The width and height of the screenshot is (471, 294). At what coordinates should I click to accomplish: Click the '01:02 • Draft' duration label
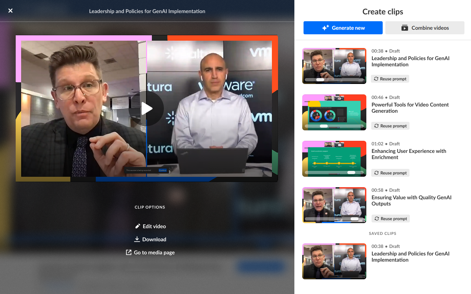click(x=386, y=144)
